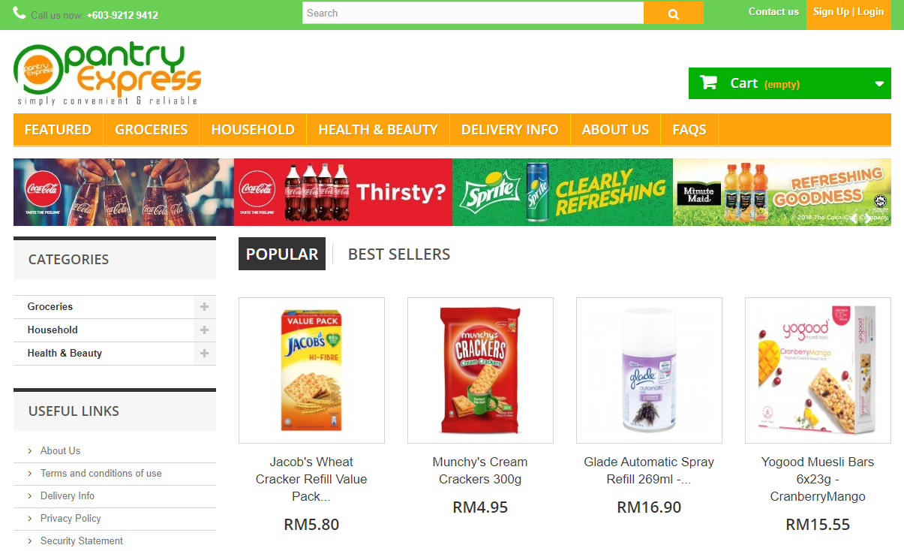Screen dimensions: 904x551
Task: Open the Groceries menu in navigation bar
Action: tap(152, 129)
